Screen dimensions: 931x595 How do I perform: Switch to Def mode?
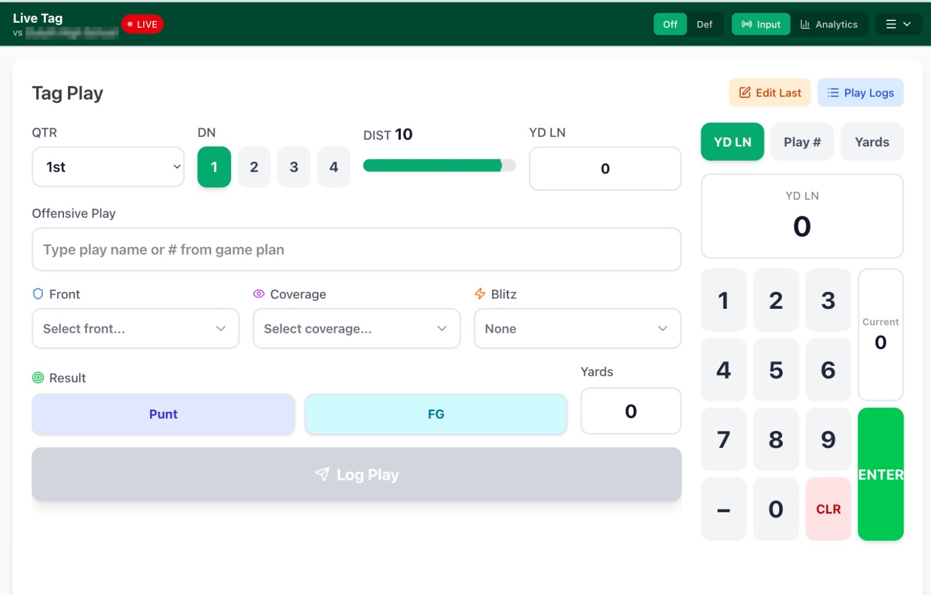[x=705, y=24]
